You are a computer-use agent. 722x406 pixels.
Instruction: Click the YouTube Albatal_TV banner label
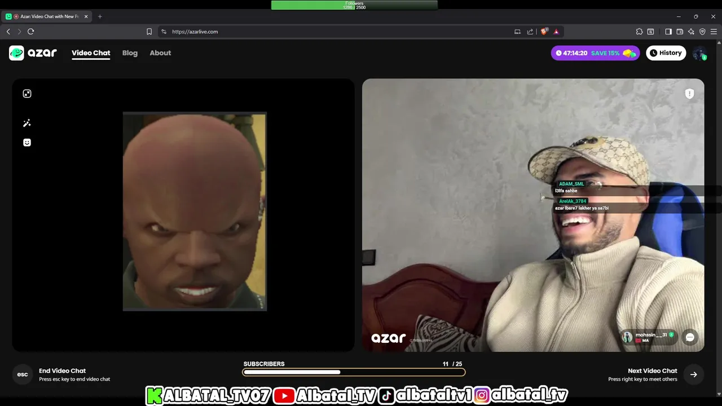tap(325, 396)
